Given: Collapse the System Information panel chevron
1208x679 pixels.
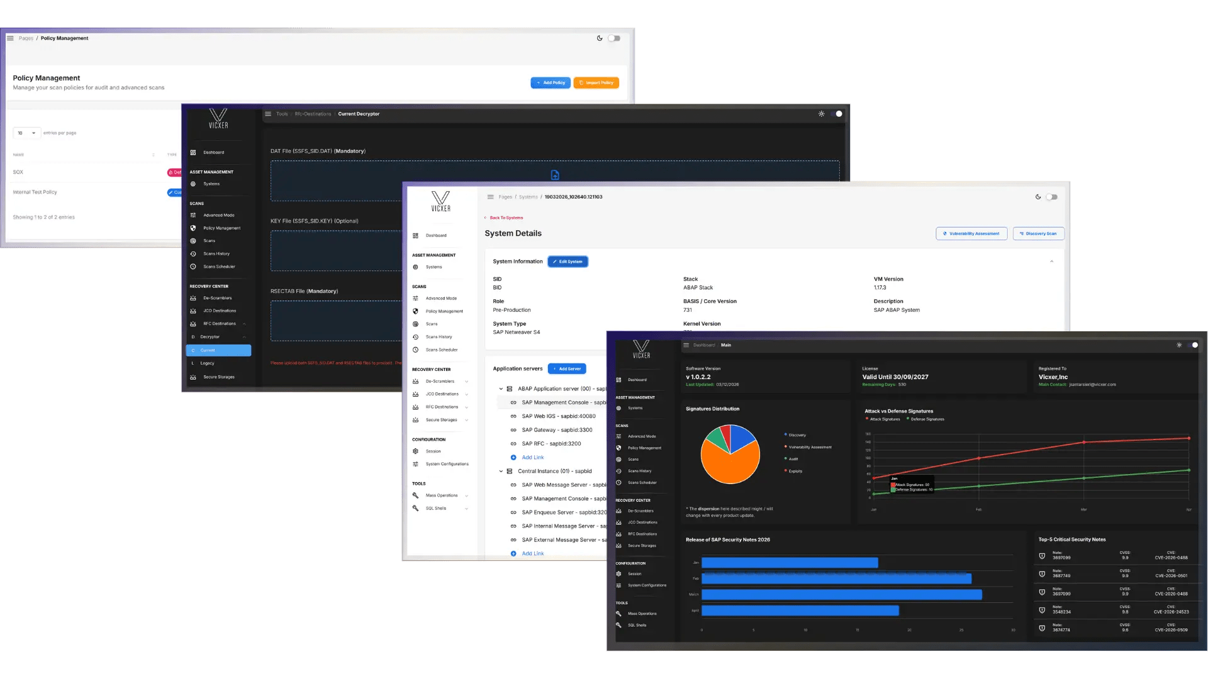Looking at the screenshot, I should [x=1051, y=262].
